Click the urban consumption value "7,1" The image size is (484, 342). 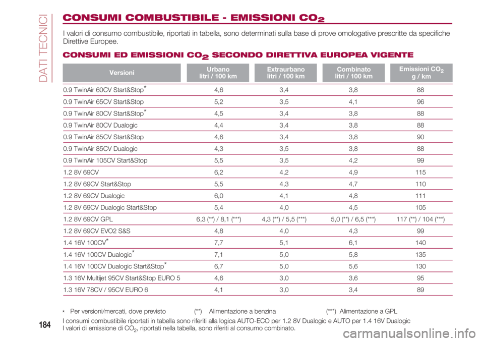tap(218, 255)
